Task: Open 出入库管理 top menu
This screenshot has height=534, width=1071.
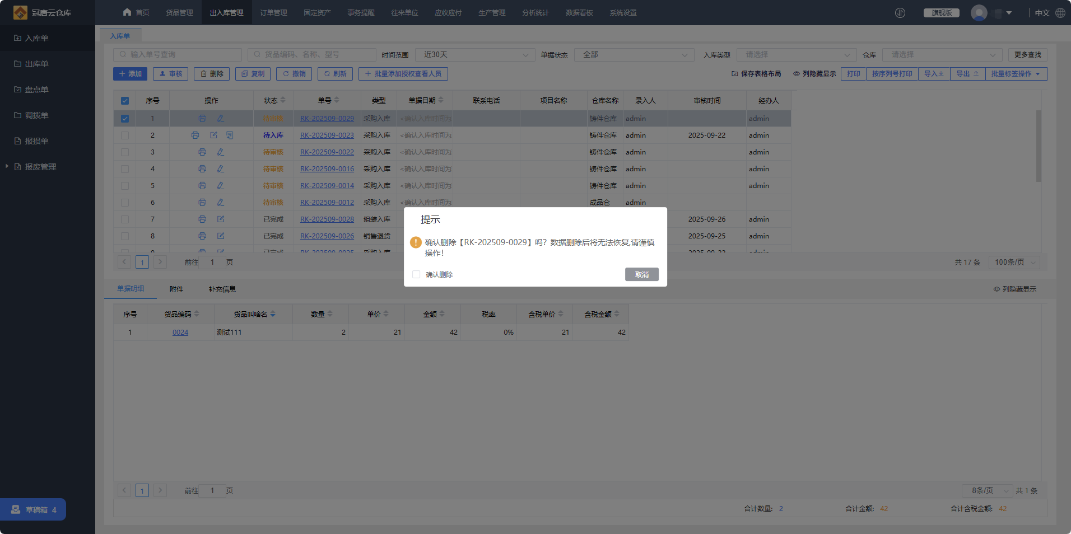Action: tap(226, 13)
